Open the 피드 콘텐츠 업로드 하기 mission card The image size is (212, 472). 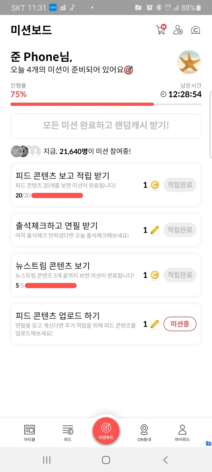[x=77, y=324]
